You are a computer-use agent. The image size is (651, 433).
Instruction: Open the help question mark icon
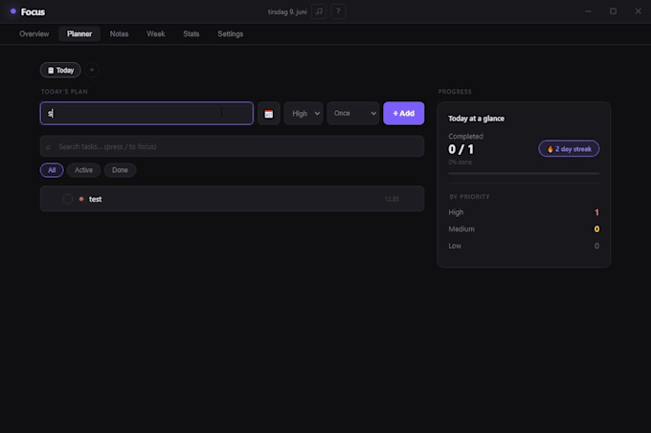338,11
